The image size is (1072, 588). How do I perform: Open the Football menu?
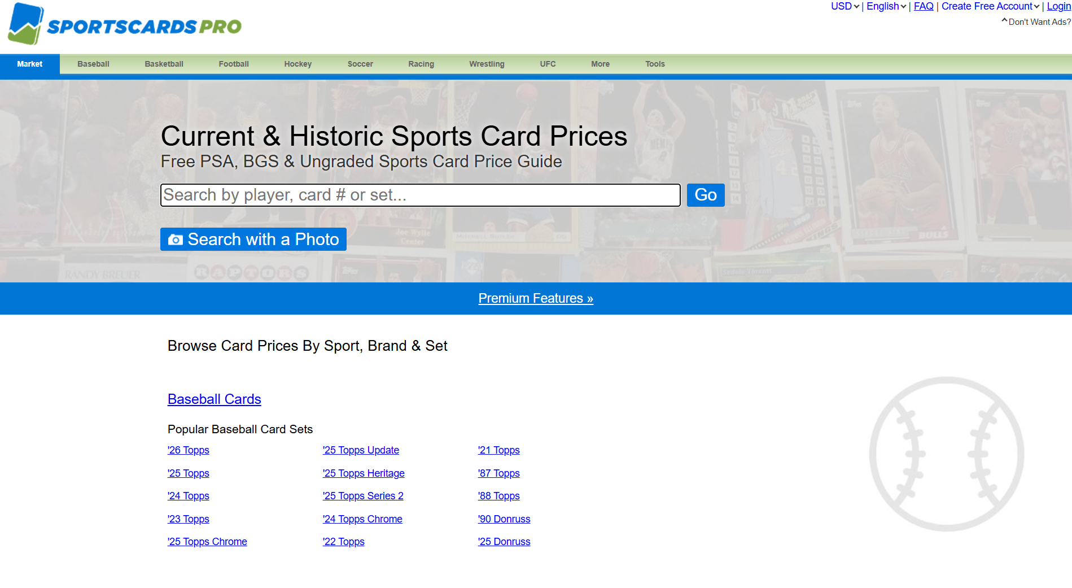point(234,64)
